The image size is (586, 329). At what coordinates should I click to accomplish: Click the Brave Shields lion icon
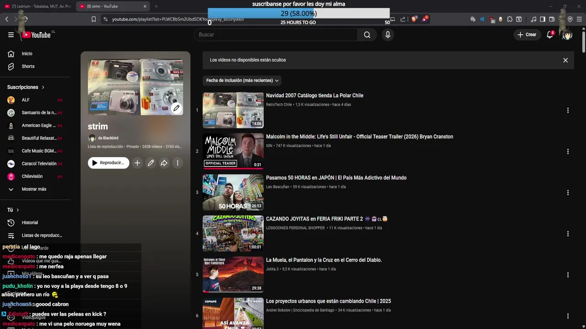pyautogui.click(x=413, y=19)
